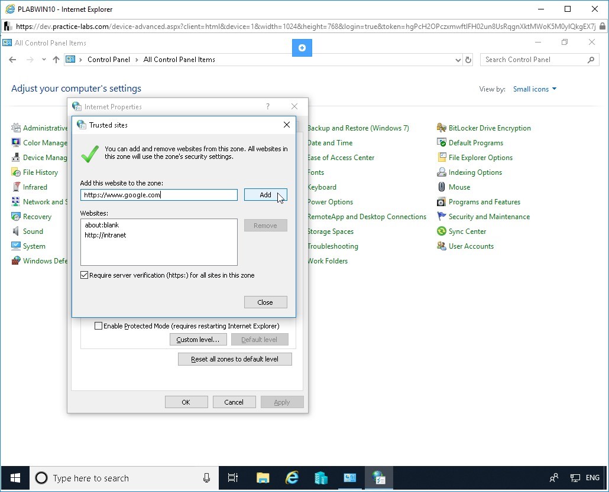
Task: Click the ENG language indicator in tray
Action: tap(592, 478)
